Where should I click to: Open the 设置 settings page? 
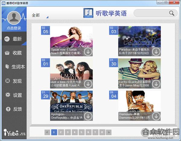tap(14, 95)
